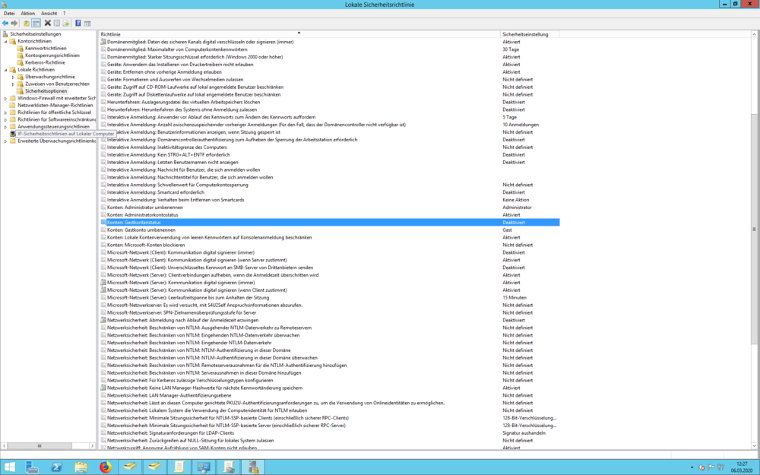Collapse the Kontorichtlinien tree node
The height and width of the screenshot is (475, 760).
point(5,42)
